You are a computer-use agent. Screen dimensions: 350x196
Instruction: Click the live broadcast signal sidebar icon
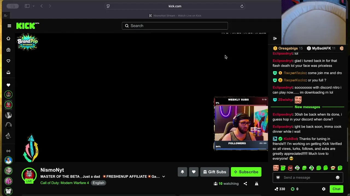click(8, 151)
